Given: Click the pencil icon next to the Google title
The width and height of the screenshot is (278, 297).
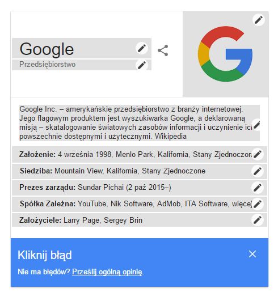Looking at the screenshot, I should (142, 48).
